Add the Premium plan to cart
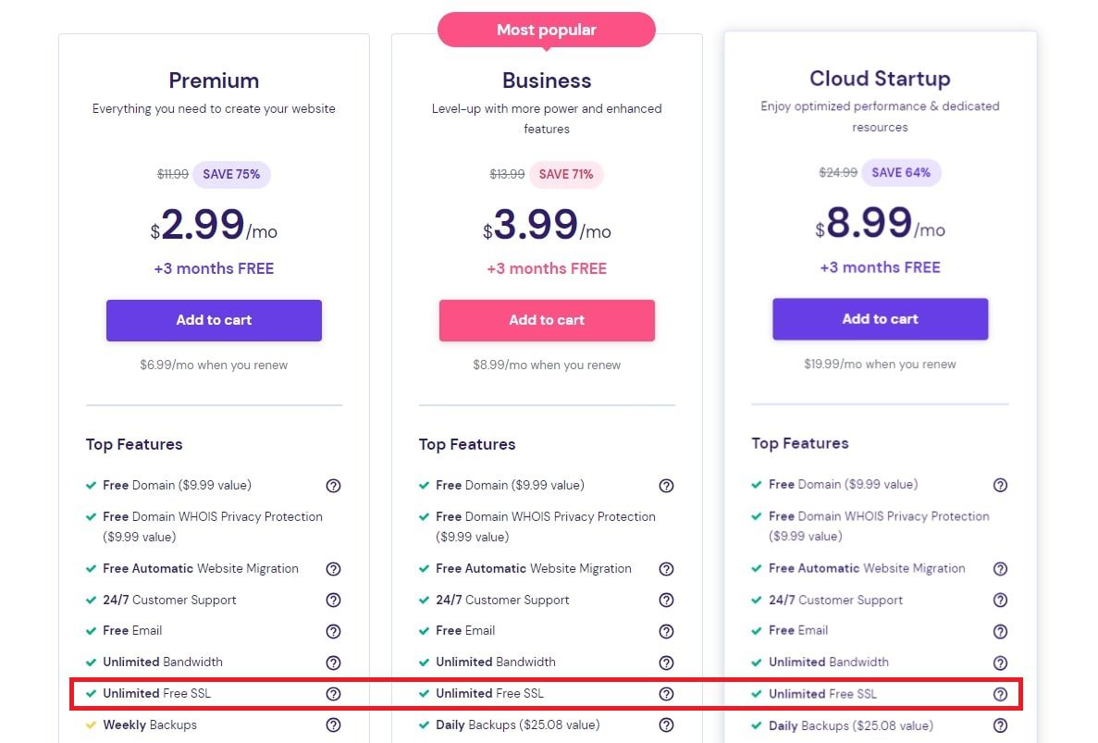 pyautogui.click(x=214, y=320)
